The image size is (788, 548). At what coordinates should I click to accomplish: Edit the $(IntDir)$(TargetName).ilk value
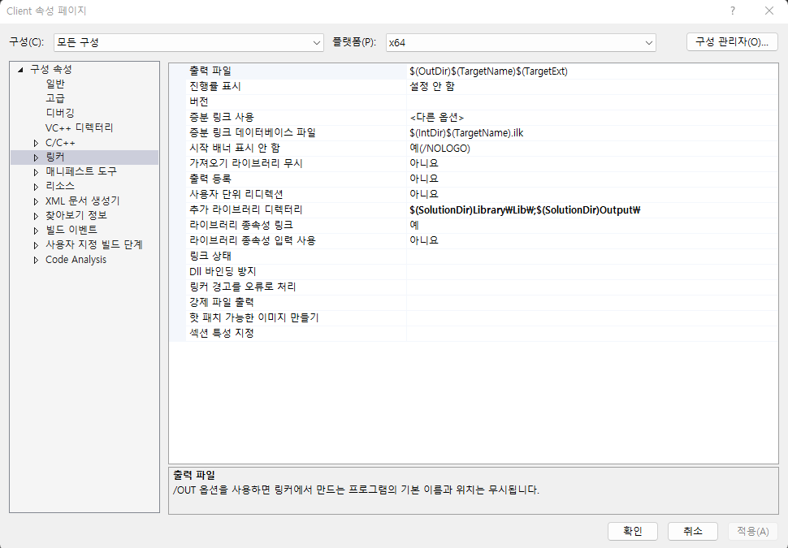(x=466, y=132)
